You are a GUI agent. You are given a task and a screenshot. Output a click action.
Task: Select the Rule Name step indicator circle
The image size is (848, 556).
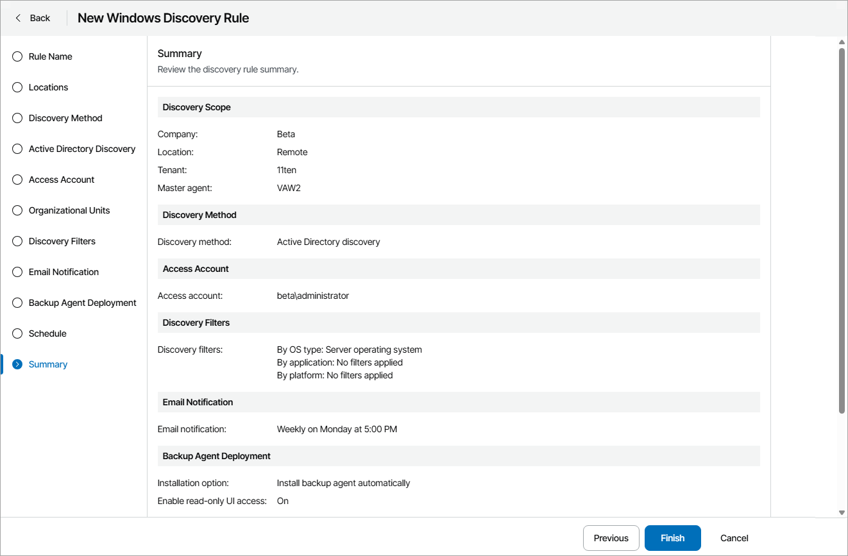tap(17, 56)
